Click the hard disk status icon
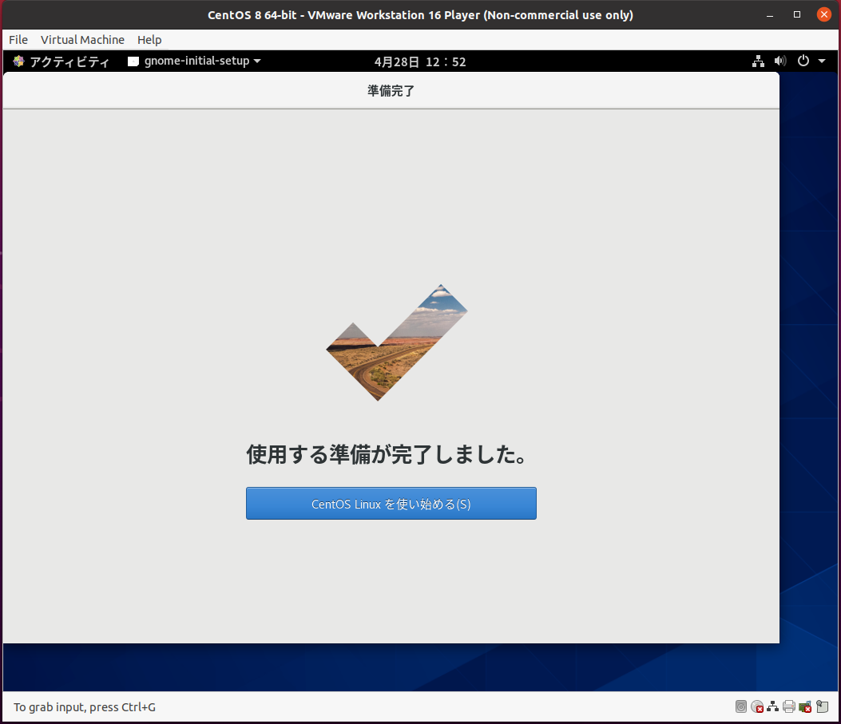 tap(741, 706)
